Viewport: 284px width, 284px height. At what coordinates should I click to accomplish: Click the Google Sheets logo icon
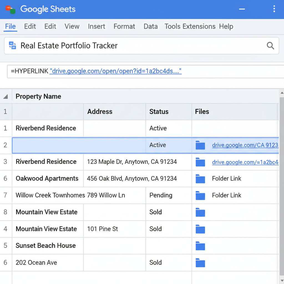coord(10,9)
